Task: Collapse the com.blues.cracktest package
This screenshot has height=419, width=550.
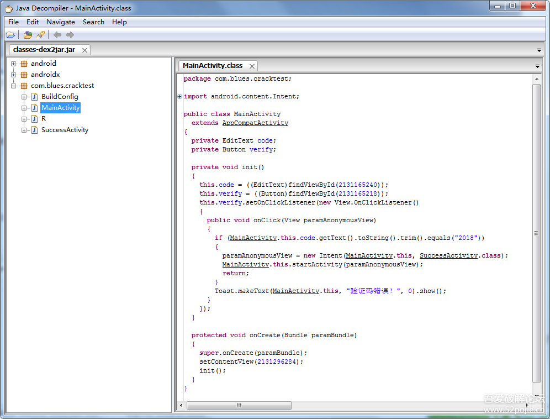Action: coord(14,86)
